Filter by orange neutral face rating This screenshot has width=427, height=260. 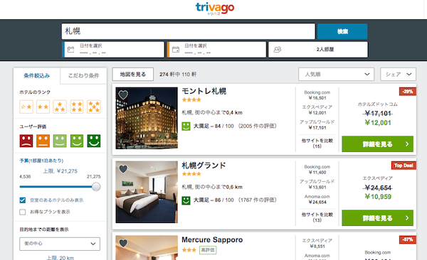(x=43, y=141)
